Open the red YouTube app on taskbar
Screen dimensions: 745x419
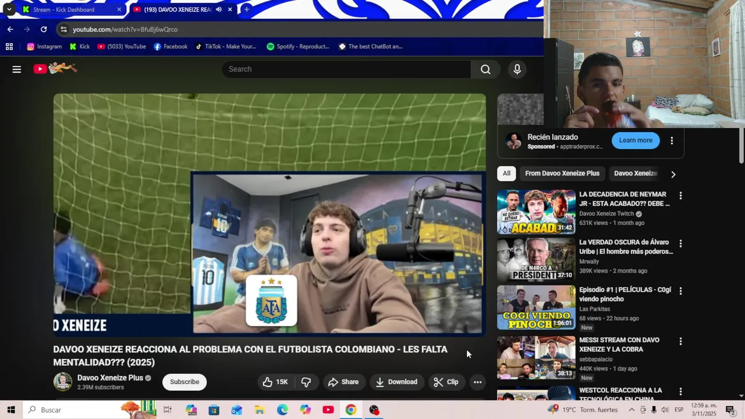(x=328, y=410)
